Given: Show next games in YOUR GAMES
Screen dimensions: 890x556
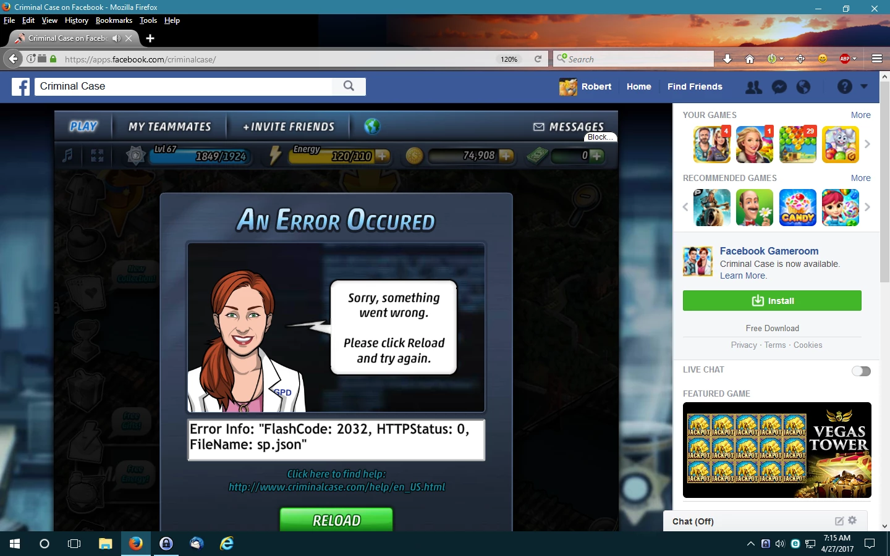Looking at the screenshot, I should tap(867, 144).
